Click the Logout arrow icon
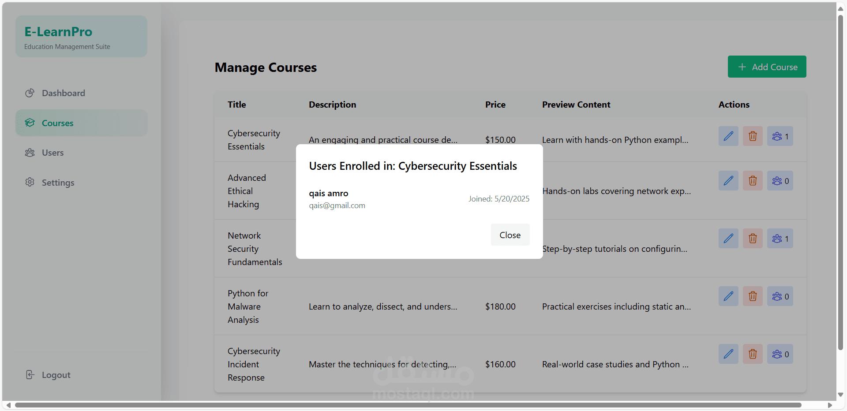 click(x=30, y=375)
